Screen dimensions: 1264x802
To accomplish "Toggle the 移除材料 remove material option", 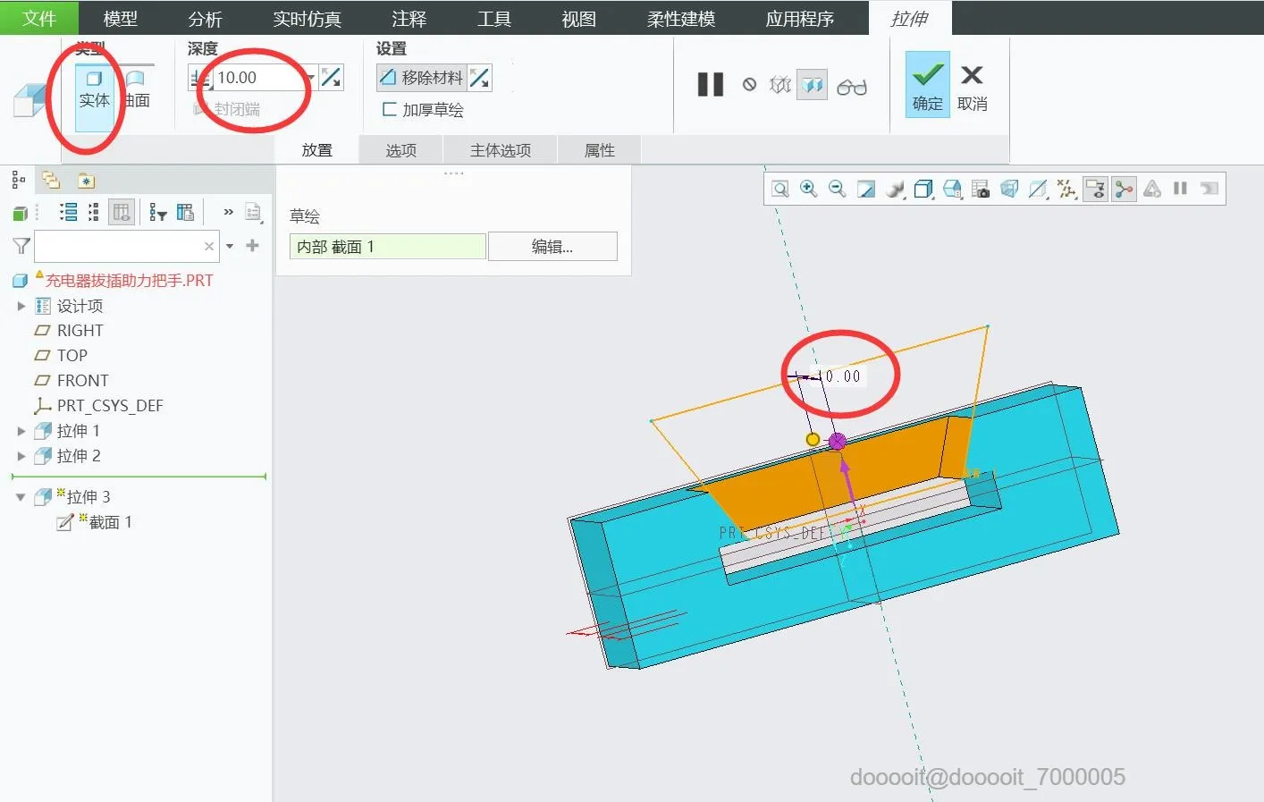I will [421, 78].
